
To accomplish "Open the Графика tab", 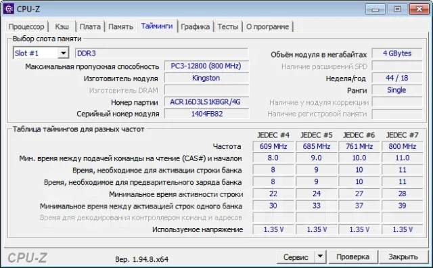I will [x=196, y=26].
